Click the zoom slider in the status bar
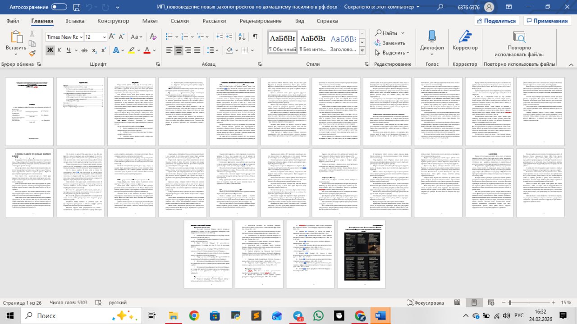 coord(527,302)
